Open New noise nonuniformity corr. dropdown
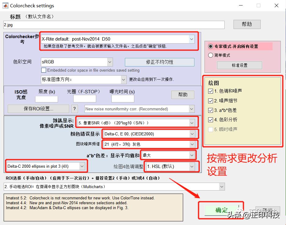This screenshot has width=286, height=225. [x=139, y=109]
